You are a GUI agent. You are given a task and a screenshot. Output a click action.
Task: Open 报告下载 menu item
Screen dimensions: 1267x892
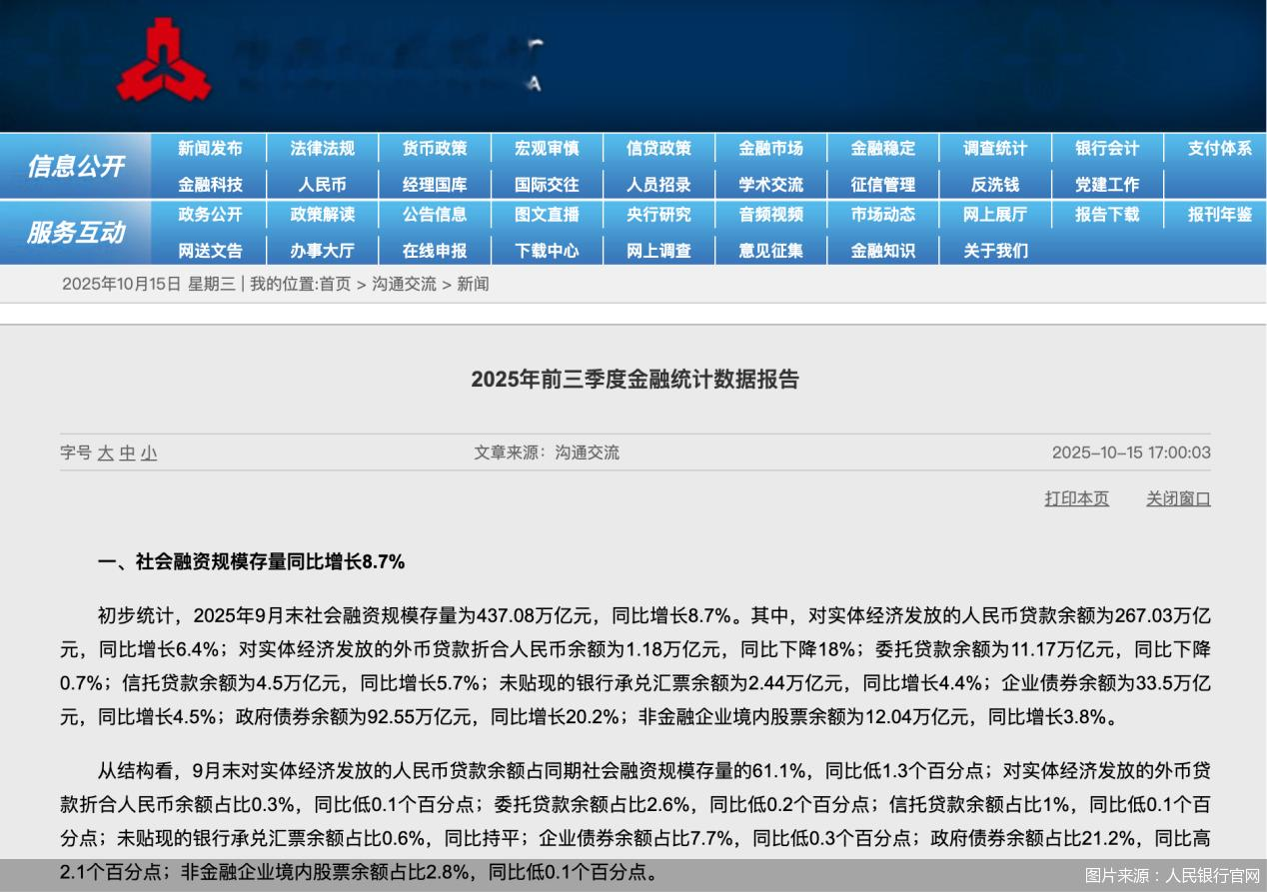coord(1106,215)
